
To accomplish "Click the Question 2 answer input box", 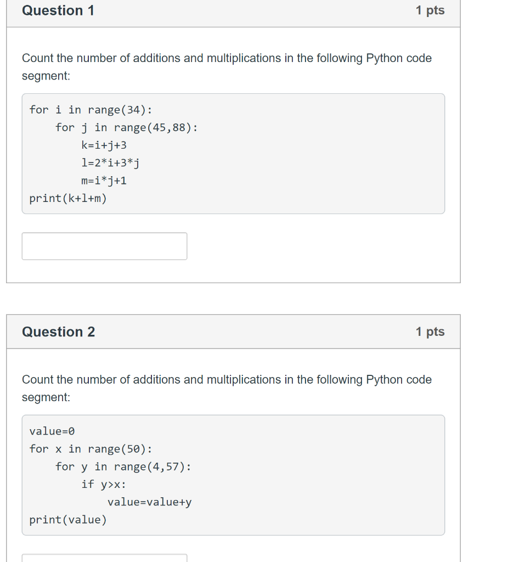I will point(104,558).
